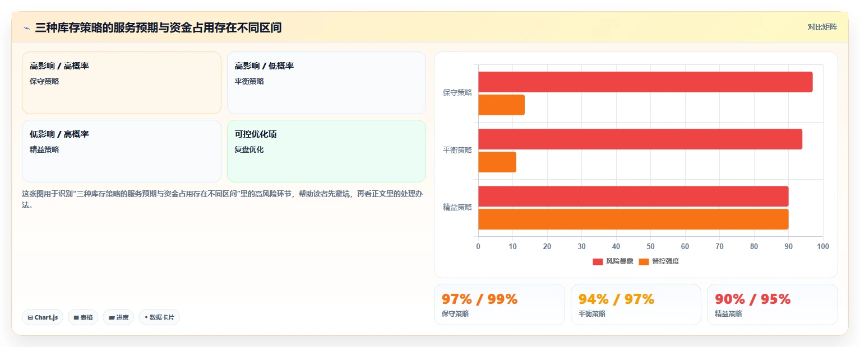Click the red 精益策略 bar in chart
Viewport: 860px width, 347px height.
click(634, 196)
